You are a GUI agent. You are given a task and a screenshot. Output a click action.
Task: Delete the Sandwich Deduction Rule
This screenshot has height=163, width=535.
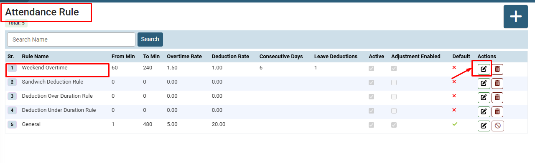(497, 84)
